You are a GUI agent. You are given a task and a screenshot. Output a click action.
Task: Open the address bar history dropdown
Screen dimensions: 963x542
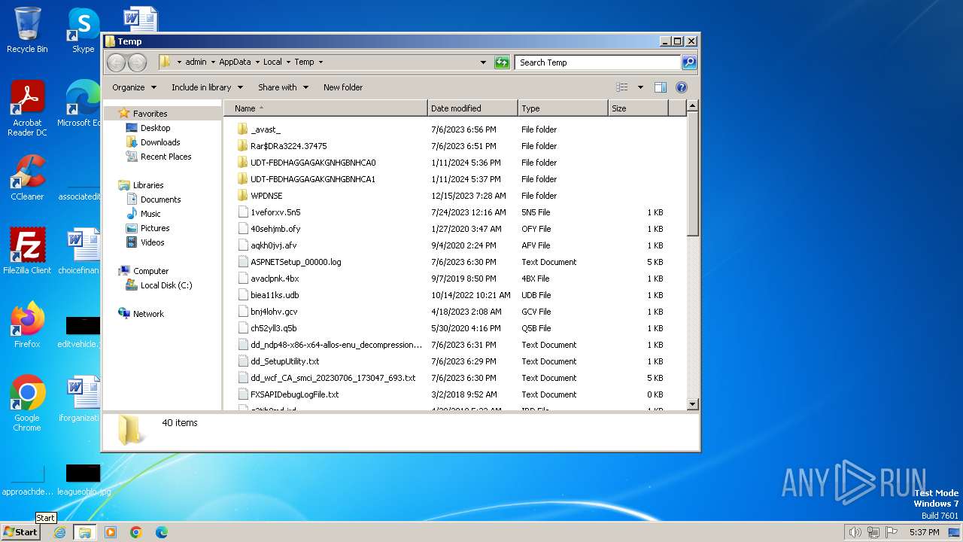[483, 62]
